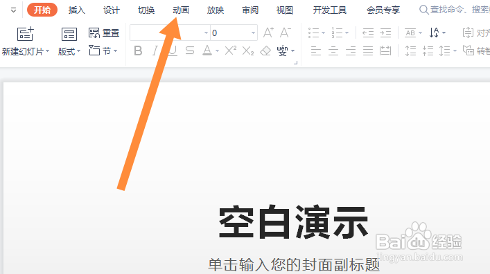Expand the bullet list dropdown arrow
490x274 pixels.
point(324,33)
